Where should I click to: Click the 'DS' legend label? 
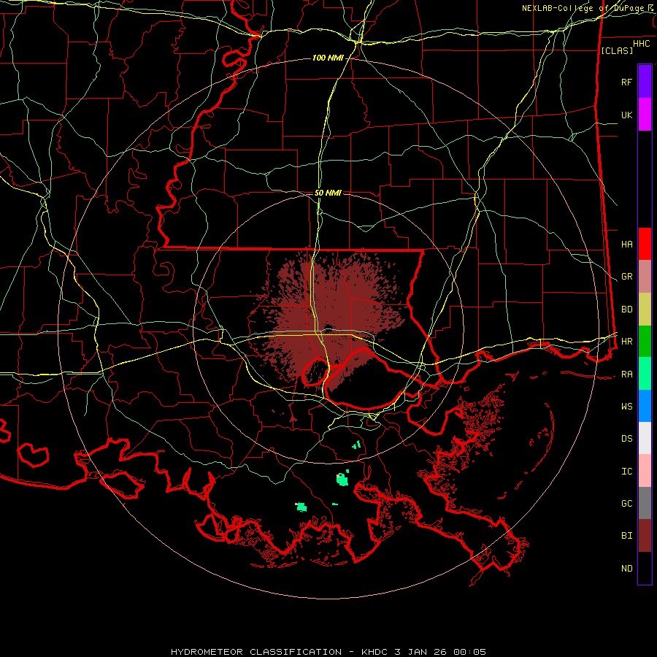pyautogui.click(x=626, y=439)
